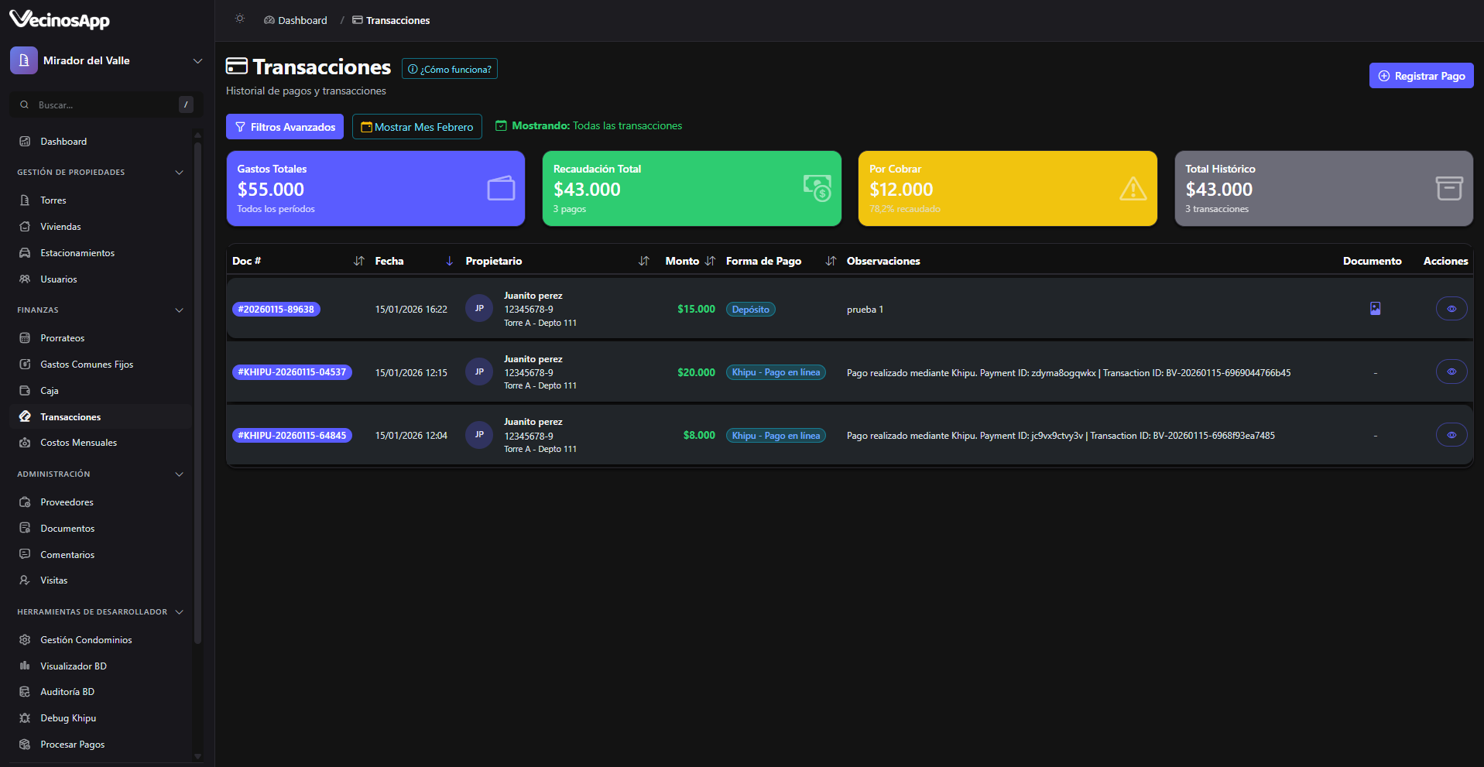Click the Mostrar Mes Febrero calendar icon
Viewport: 1484px width, 767px height.
tap(366, 127)
